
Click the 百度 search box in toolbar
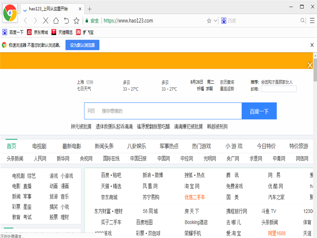263,21
